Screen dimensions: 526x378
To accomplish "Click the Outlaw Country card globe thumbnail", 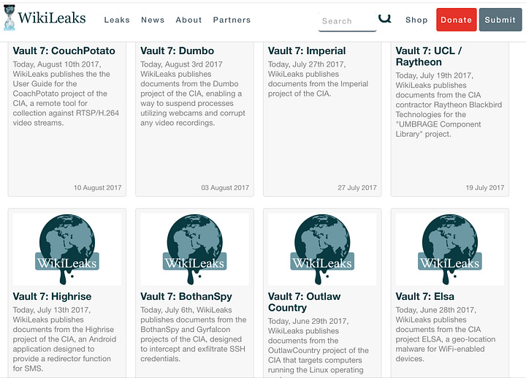I will (322, 249).
